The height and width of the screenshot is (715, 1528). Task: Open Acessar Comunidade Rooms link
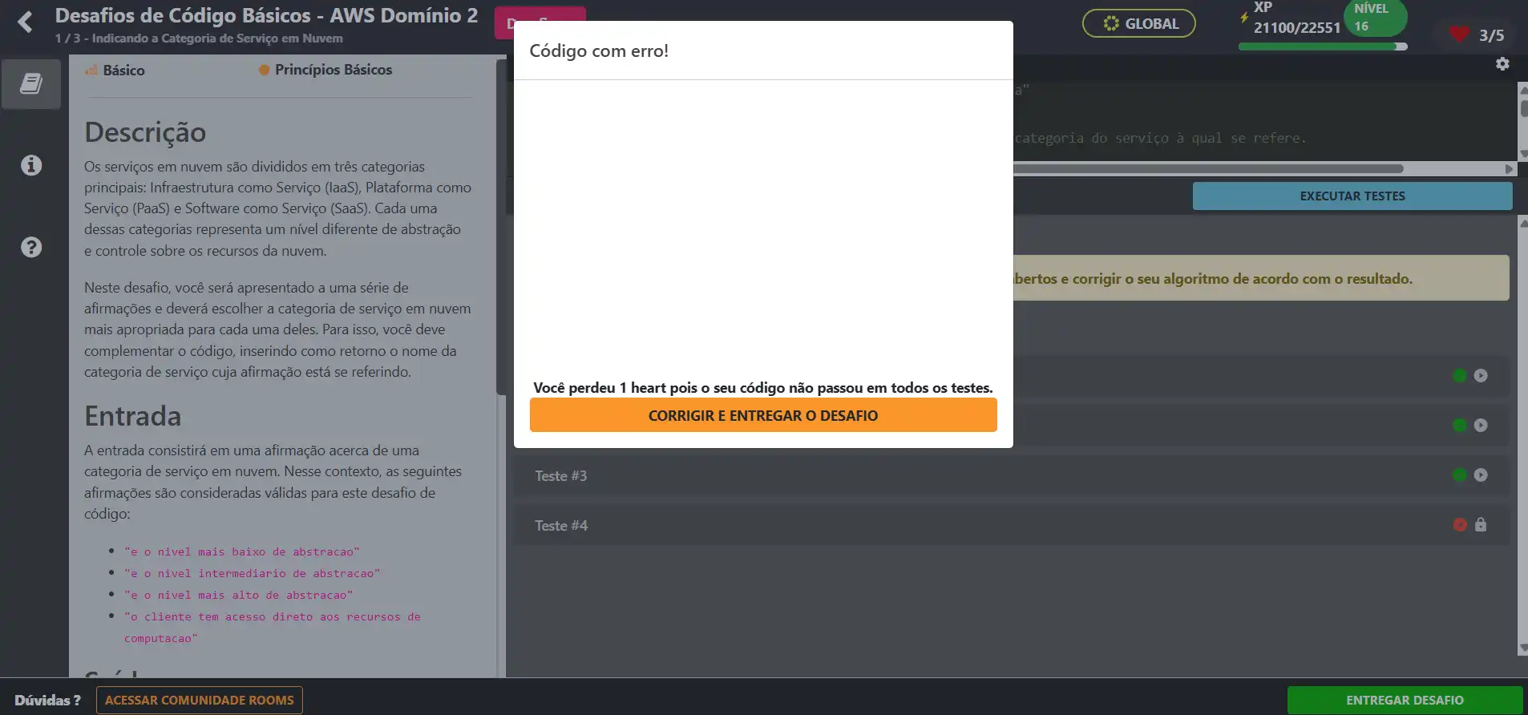[199, 700]
